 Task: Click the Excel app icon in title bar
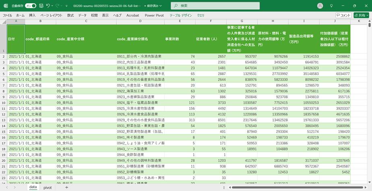(x=6, y=6)
